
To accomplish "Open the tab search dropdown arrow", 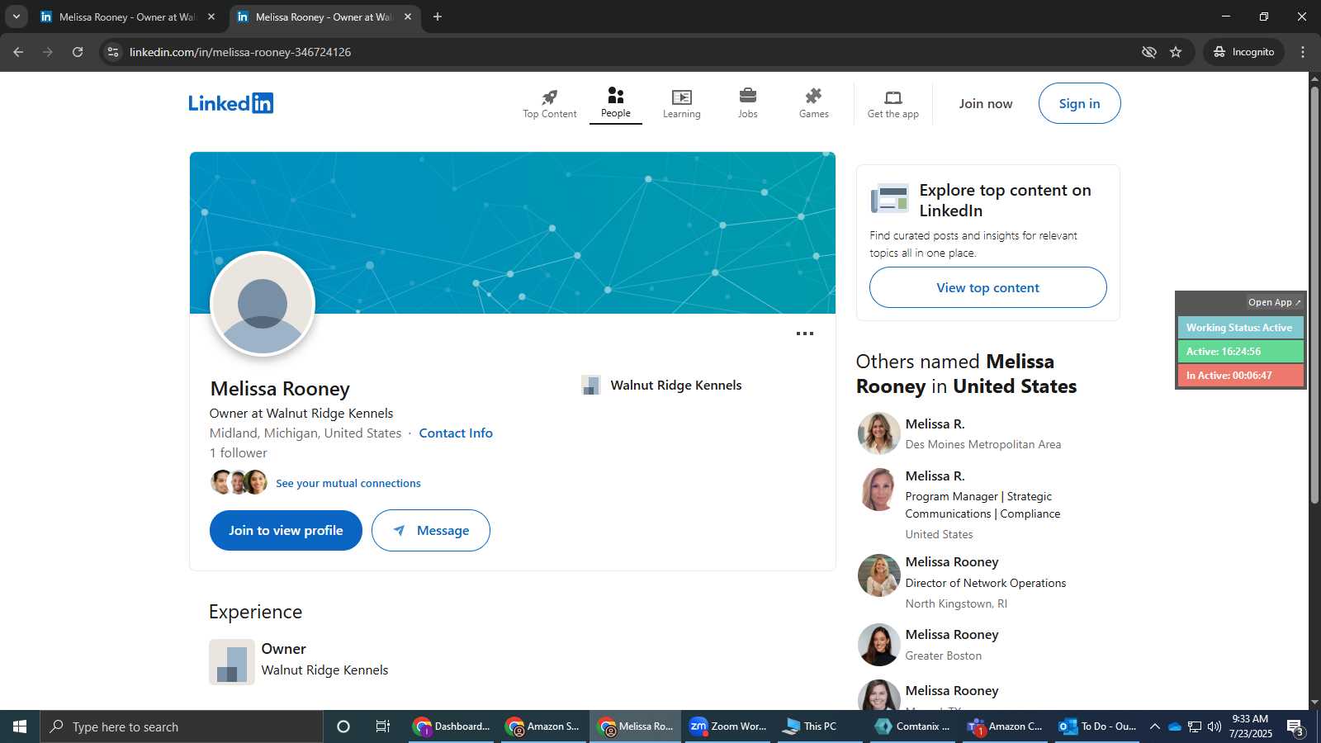I will [16, 17].
